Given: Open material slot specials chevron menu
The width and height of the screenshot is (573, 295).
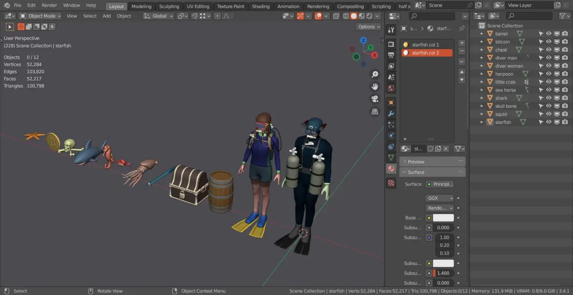Looking at the screenshot, I should (x=462, y=61).
